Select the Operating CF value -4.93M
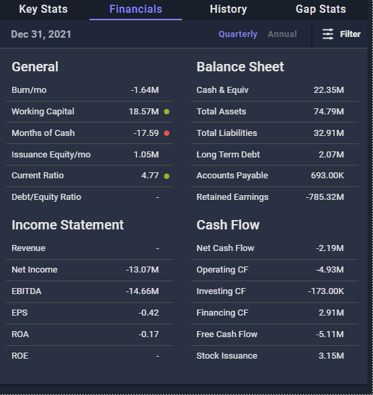 (x=330, y=270)
